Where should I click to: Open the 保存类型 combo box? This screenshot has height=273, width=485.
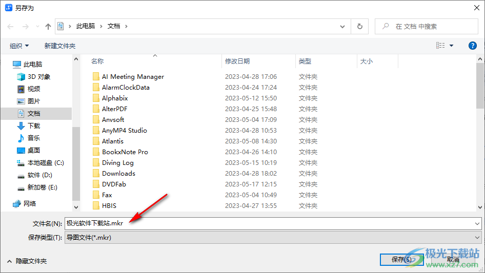tap(273, 238)
